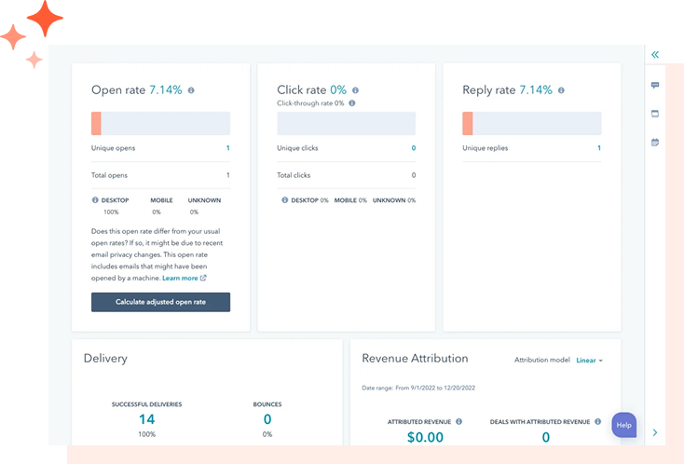This screenshot has width=684, height=464.
Task: Click the Click rate info icon
Action: (x=356, y=90)
